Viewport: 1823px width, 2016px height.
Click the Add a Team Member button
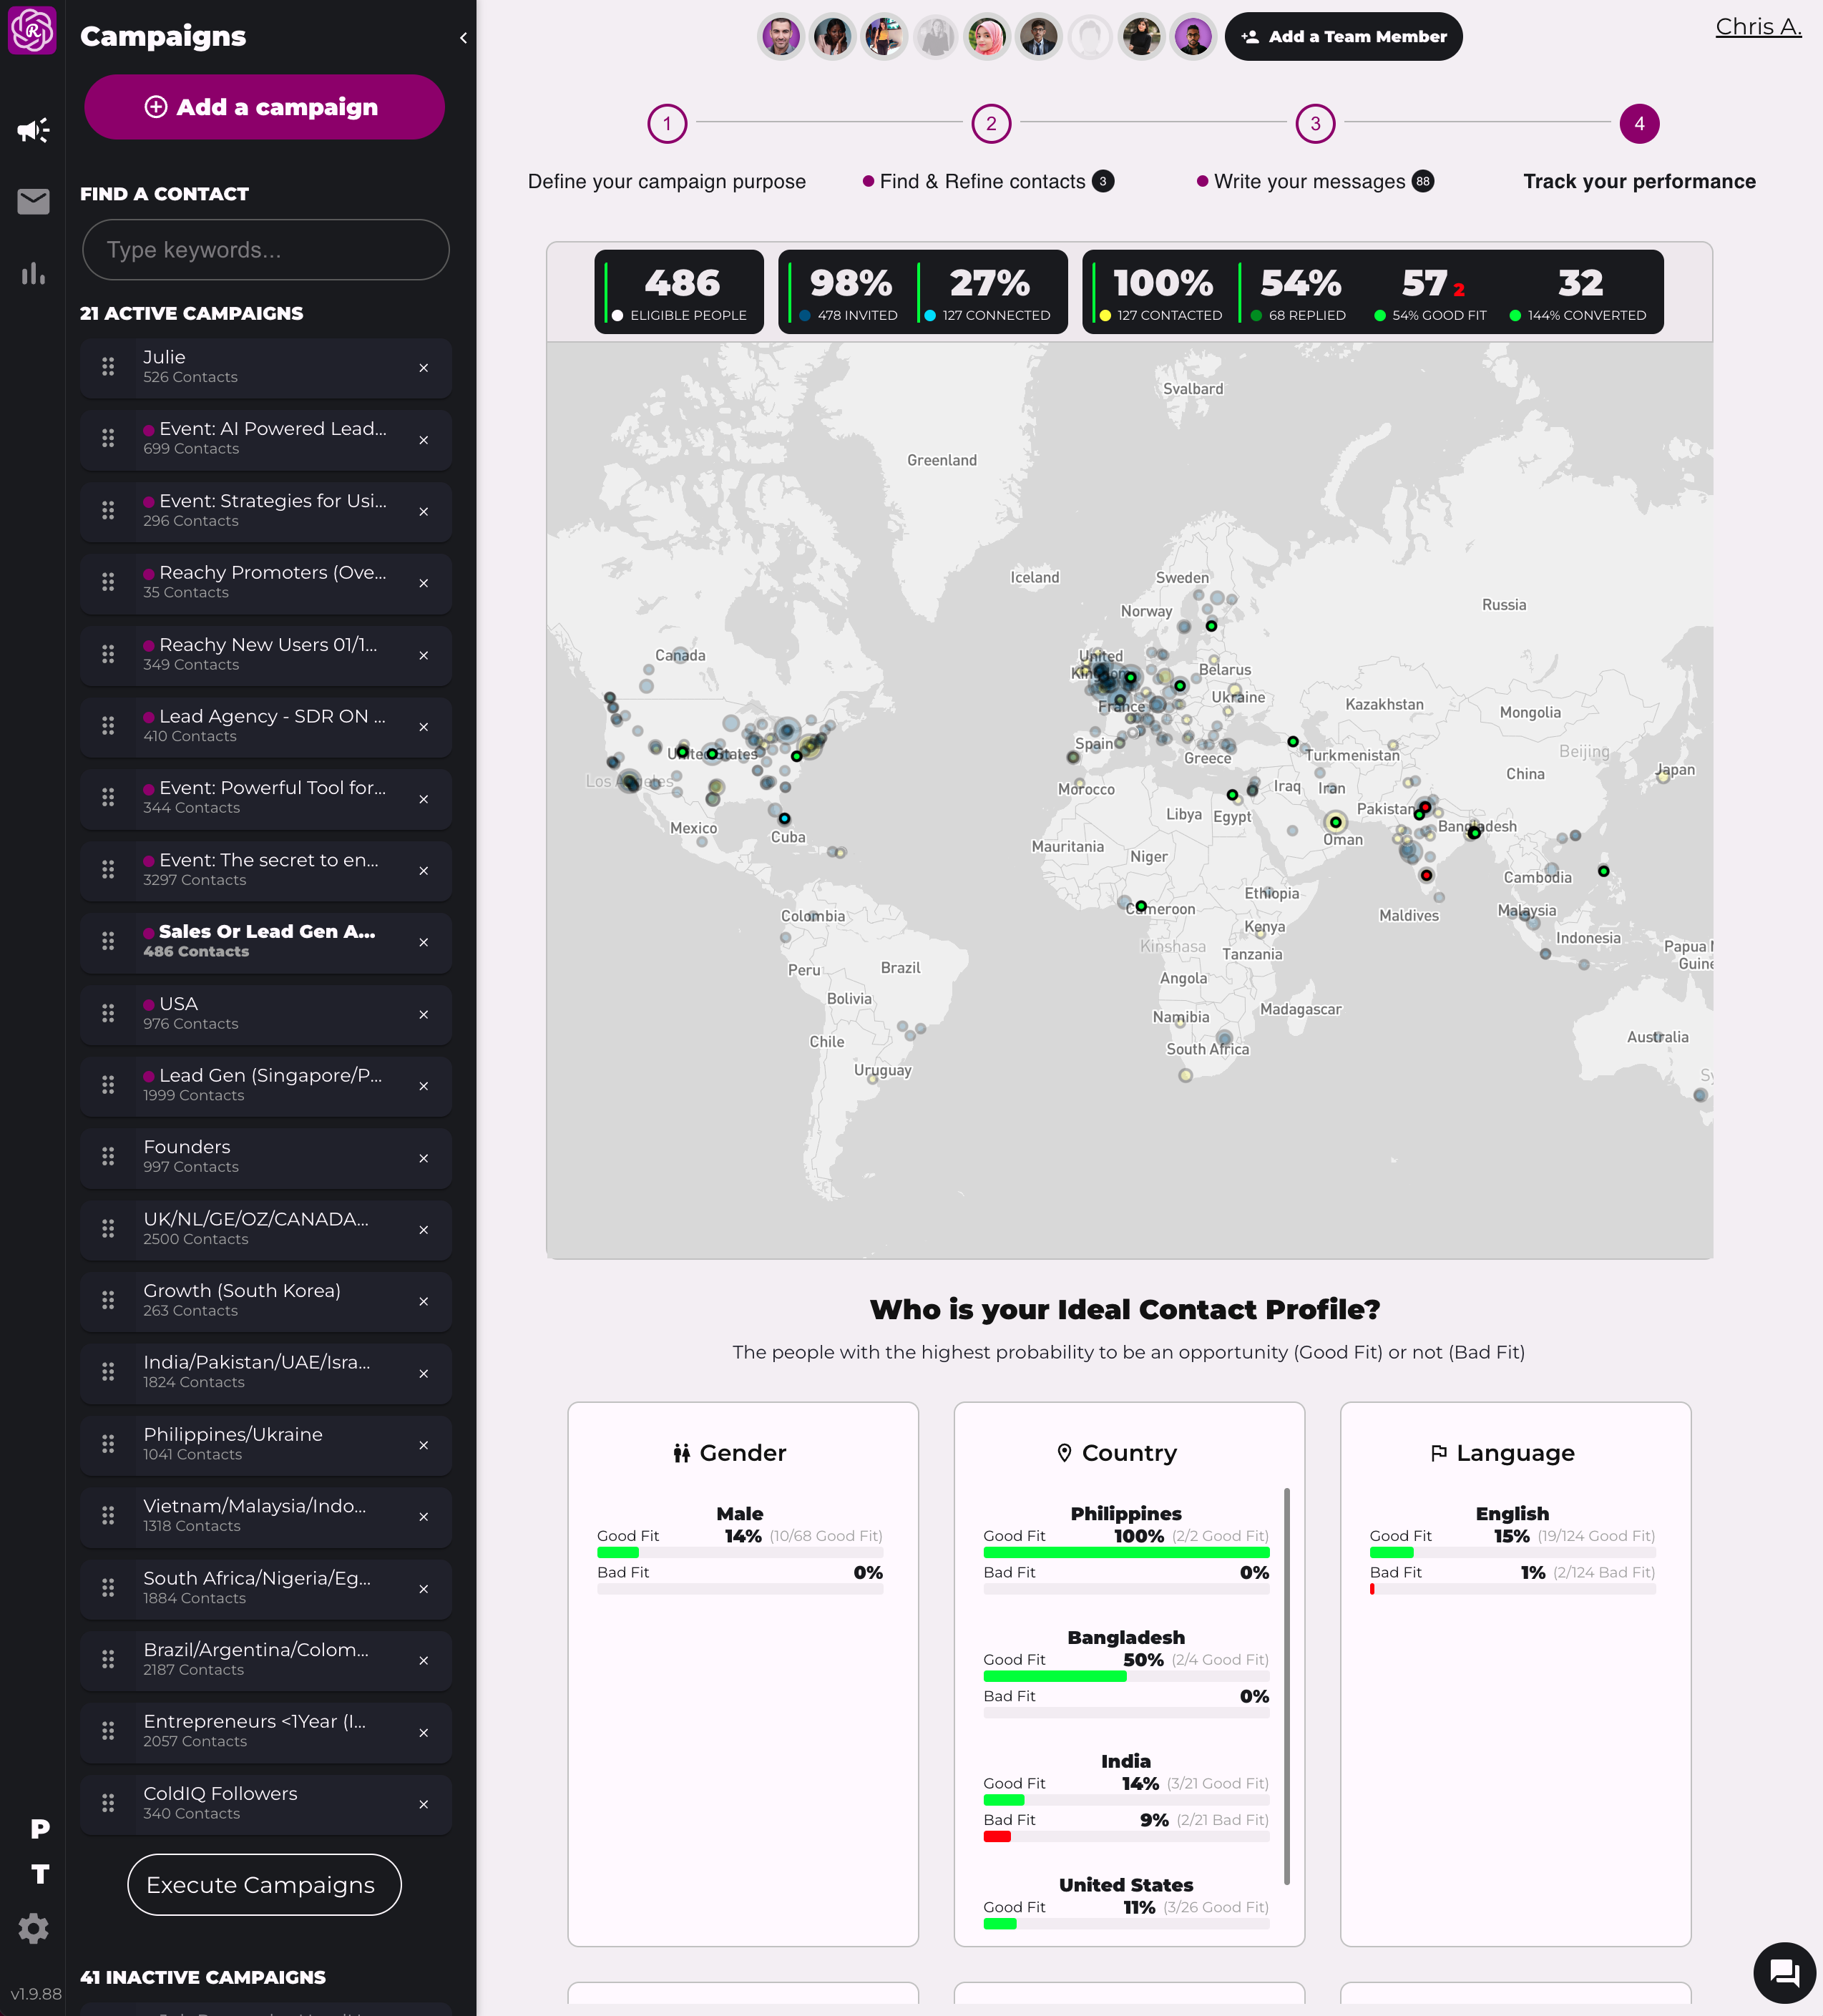[1343, 36]
